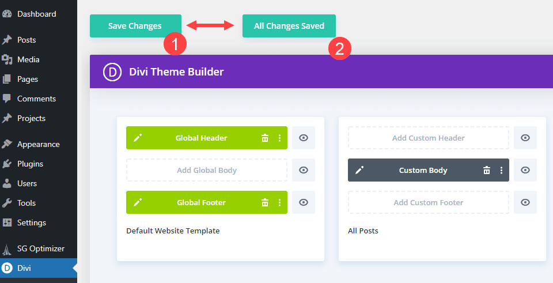Delete the Custom Body using trash icon
The height and width of the screenshot is (283, 553).
click(x=487, y=170)
